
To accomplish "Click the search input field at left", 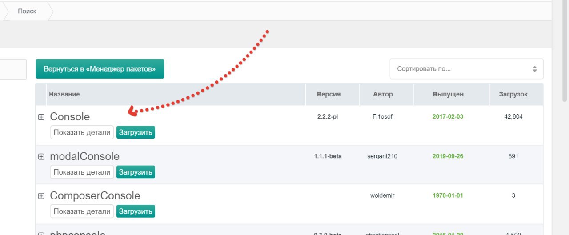I will pyautogui.click(x=13, y=69).
